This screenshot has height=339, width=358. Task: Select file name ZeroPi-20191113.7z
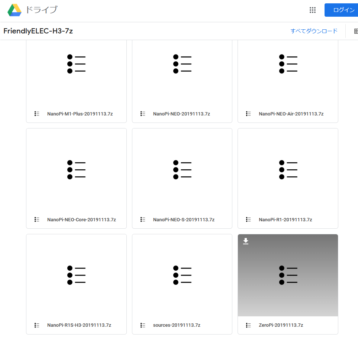click(x=281, y=325)
